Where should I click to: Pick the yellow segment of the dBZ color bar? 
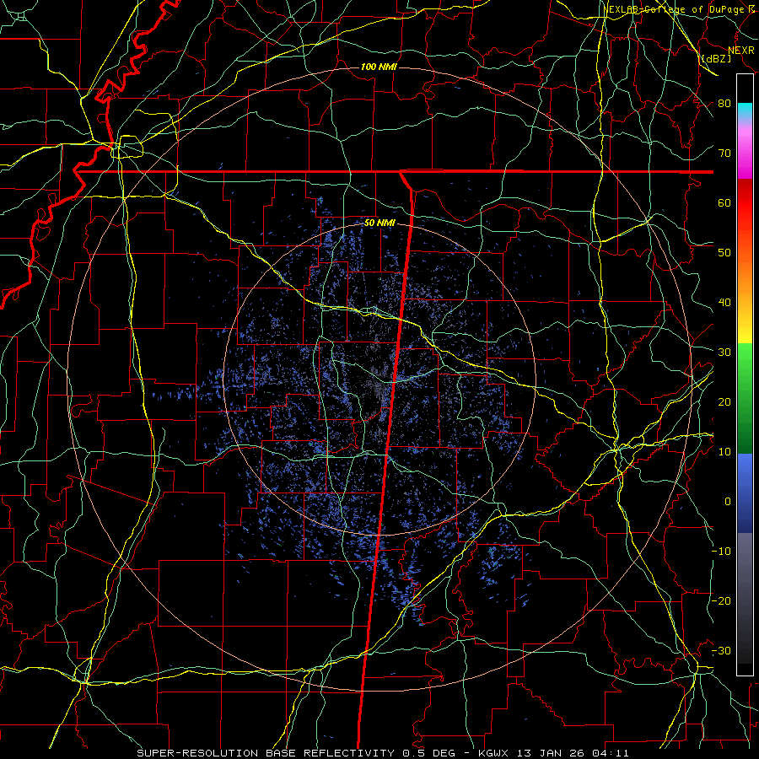(x=745, y=329)
